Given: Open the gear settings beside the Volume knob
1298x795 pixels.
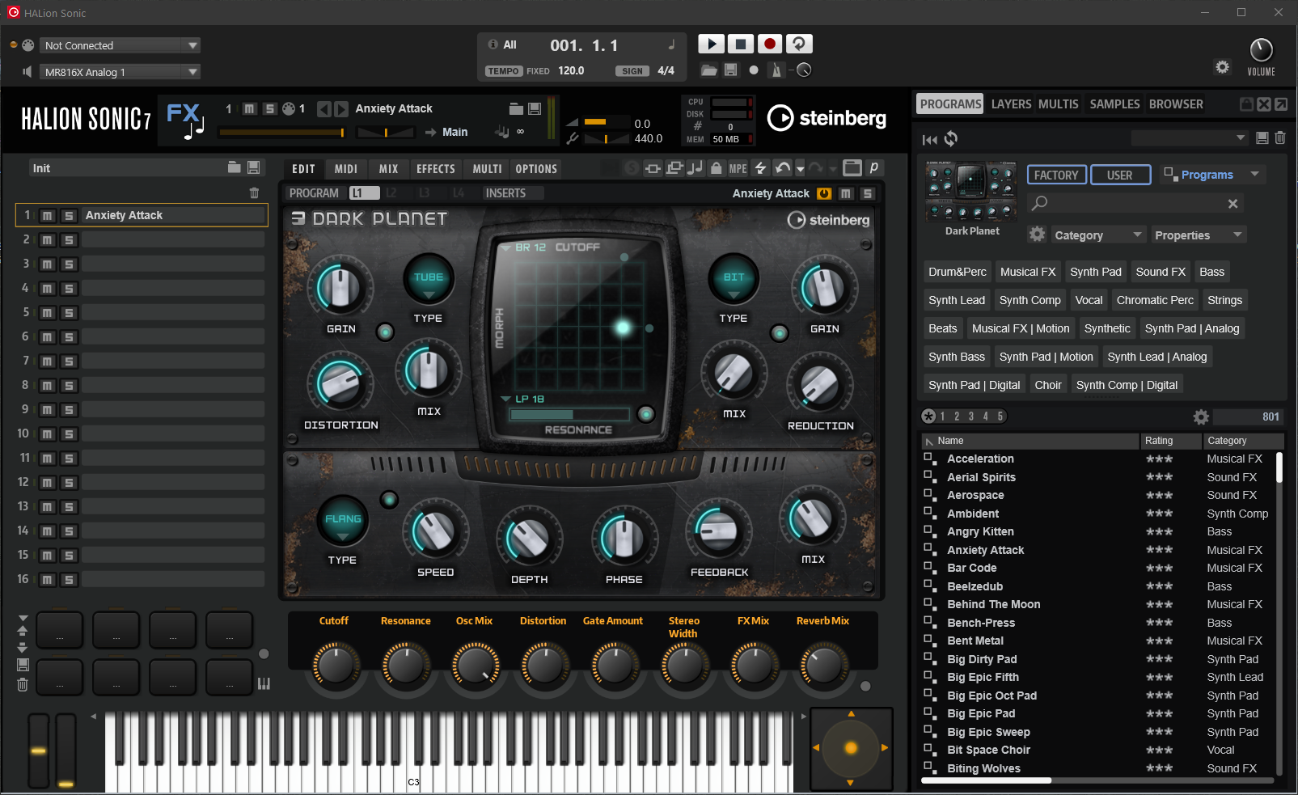Looking at the screenshot, I should 1222,67.
